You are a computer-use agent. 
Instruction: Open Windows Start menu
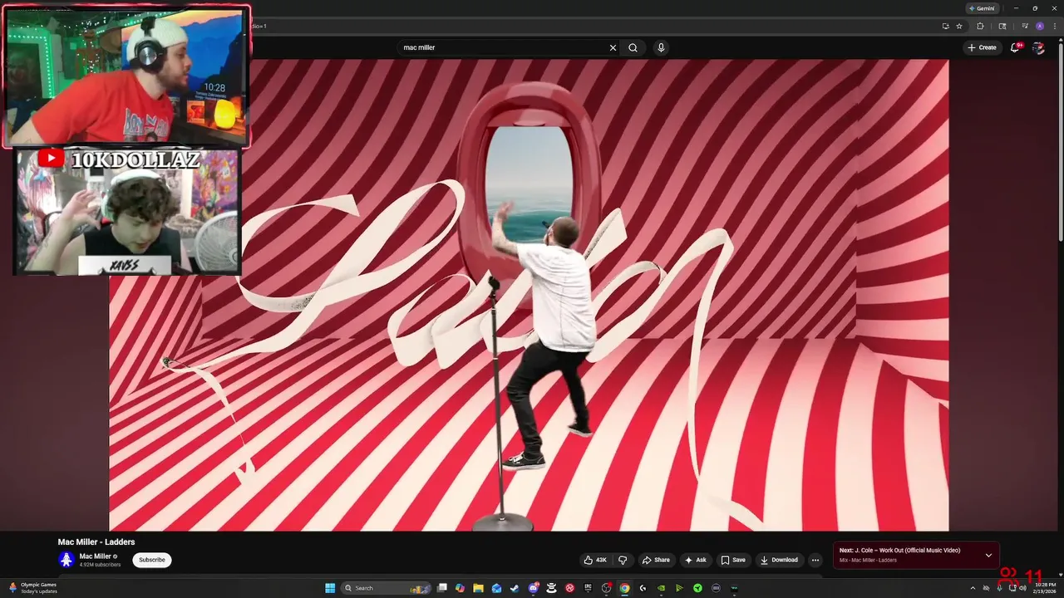coord(330,588)
